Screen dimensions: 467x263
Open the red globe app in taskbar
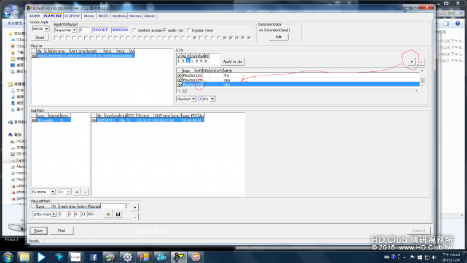point(195,257)
